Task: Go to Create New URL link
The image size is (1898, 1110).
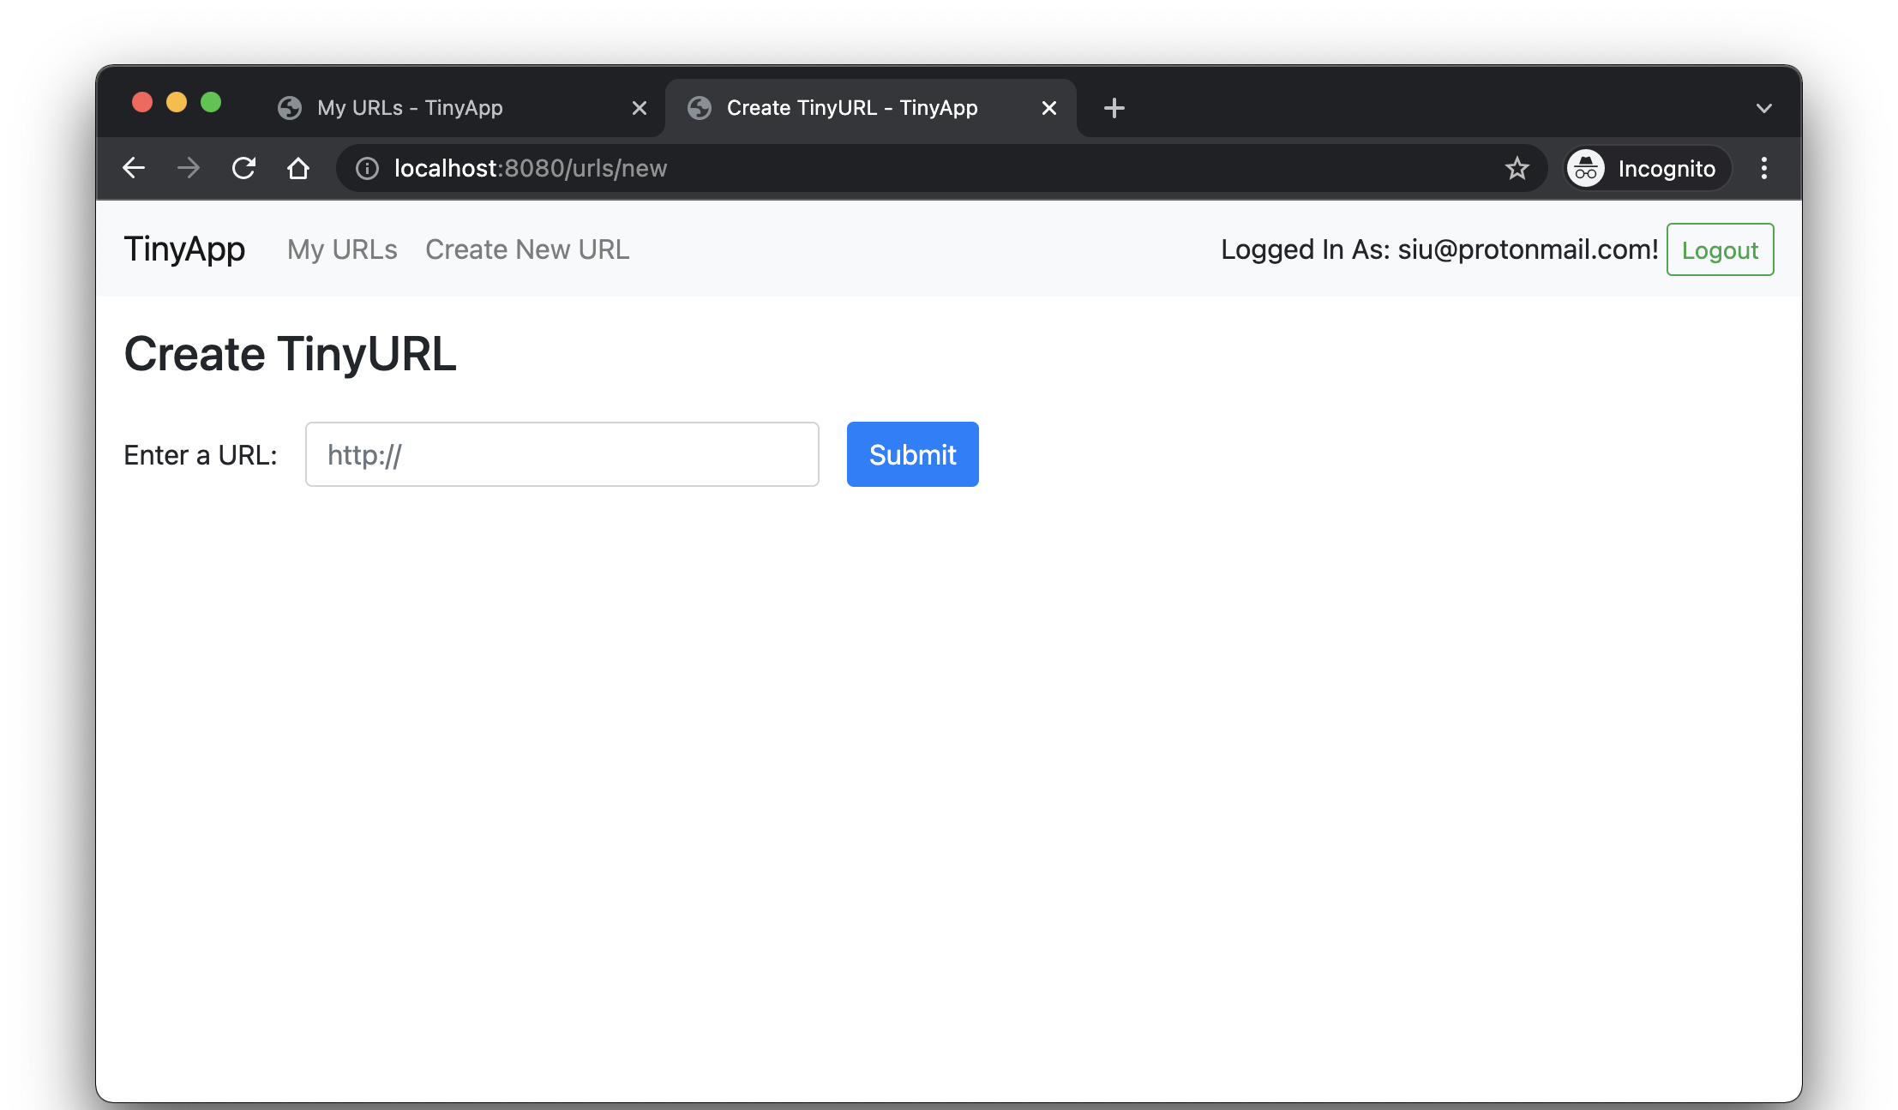Action: pyautogui.click(x=527, y=249)
